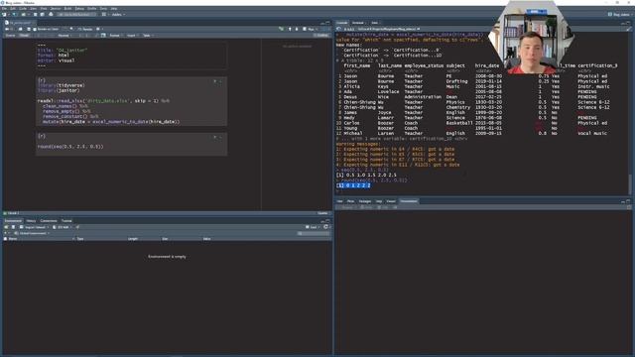635x357 pixels.
Task: Refresh the Environment pane
Action: click(325, 227)
